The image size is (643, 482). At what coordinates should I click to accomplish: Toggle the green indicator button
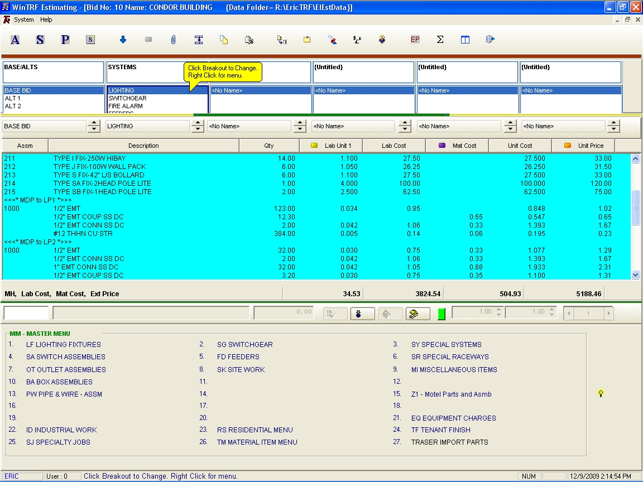(x=442, y=314)
